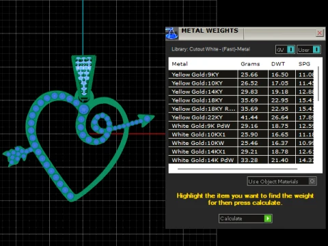Select the arrow fletching on pendant

point(15,156)
